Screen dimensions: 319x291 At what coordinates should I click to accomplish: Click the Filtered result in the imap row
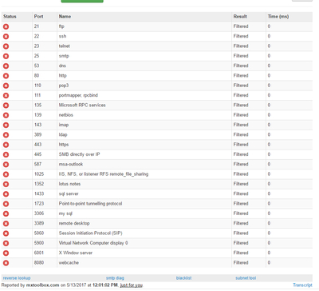coord(241,125)
